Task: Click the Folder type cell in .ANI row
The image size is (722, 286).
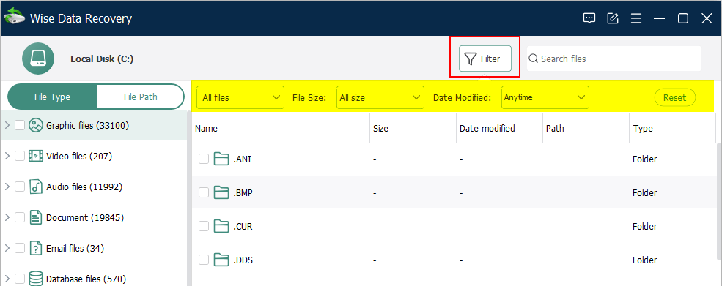Action: pyautogui.click(x=644, y=159)
